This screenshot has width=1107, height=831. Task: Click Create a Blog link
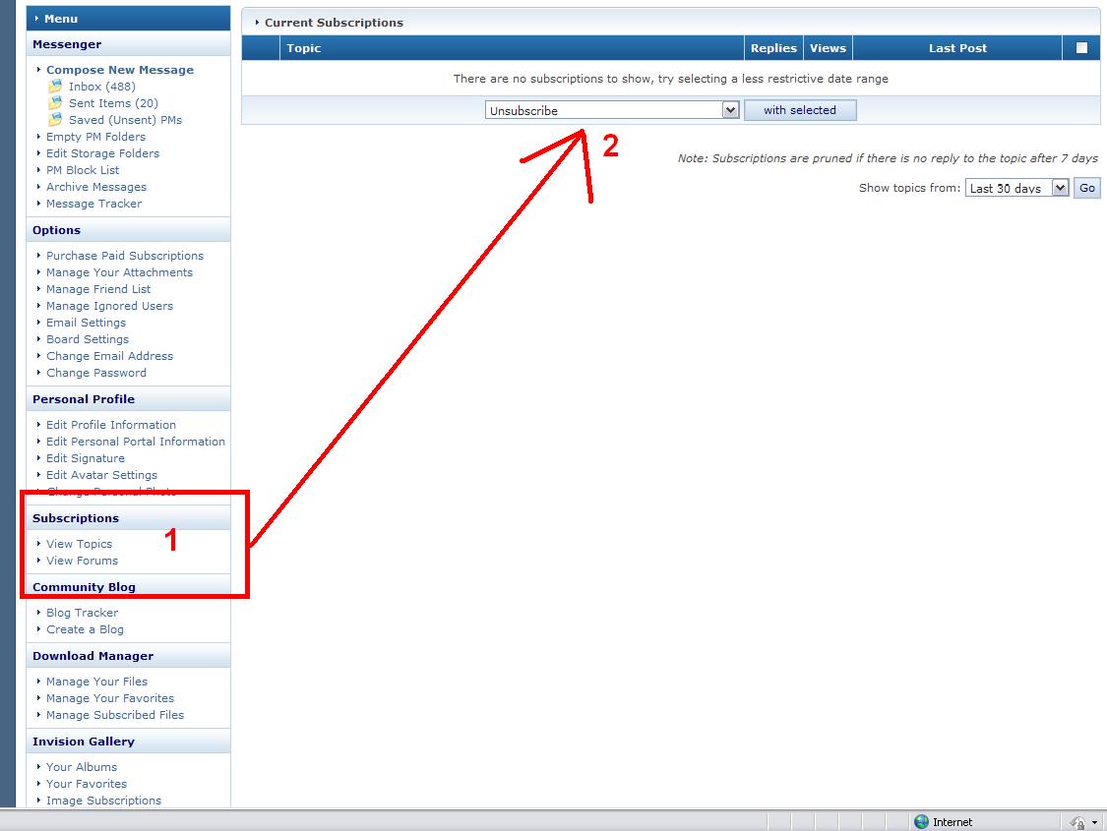85,629
